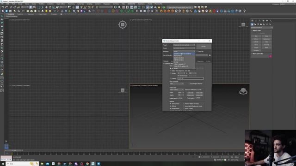Open the Create tab in command panel
The image size is (296, 166).
click(252, 20)
